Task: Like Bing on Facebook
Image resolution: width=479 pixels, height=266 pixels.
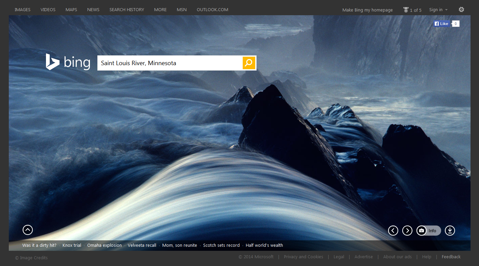Action: (x=441, y=24)
